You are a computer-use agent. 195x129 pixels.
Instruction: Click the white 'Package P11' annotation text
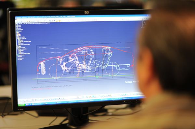(132, 82)
